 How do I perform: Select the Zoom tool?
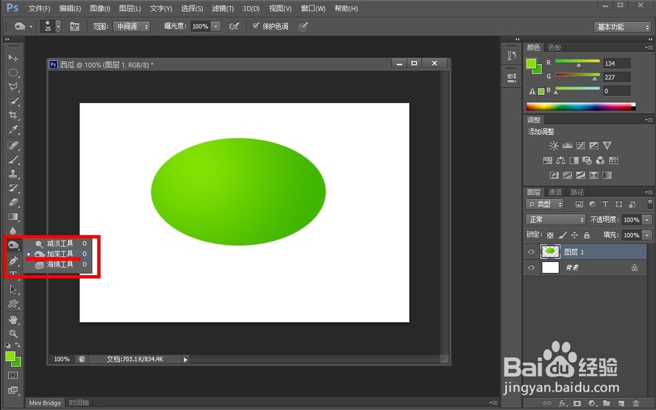point(13,333)
